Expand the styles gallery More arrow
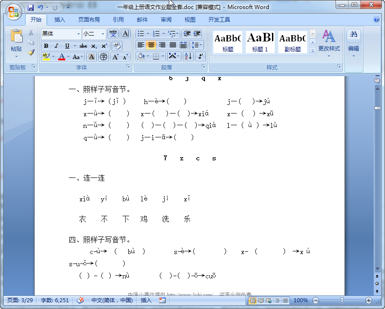This screenshot has height=309, width=385. pyautogui.click(x=313, y=52)
